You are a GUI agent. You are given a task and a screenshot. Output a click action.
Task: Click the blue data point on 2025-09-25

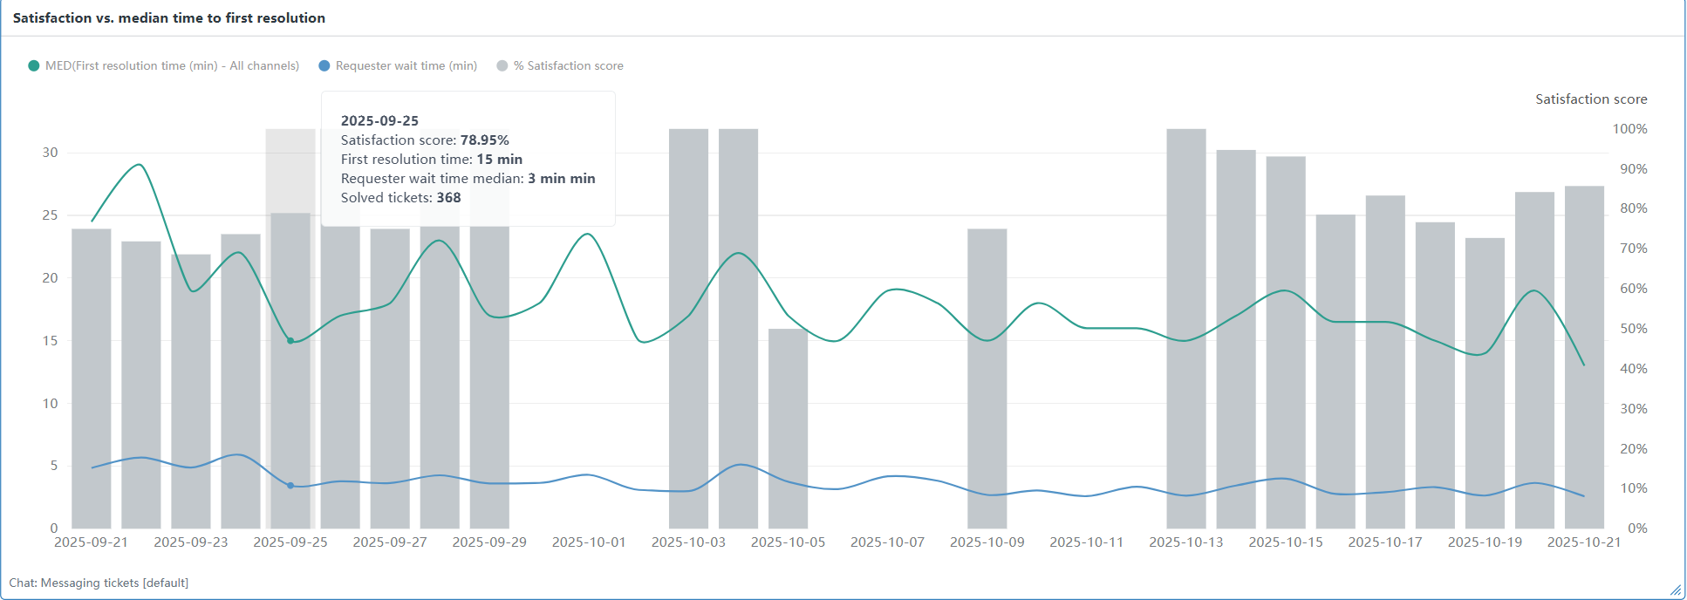click(x=290, y=486)
